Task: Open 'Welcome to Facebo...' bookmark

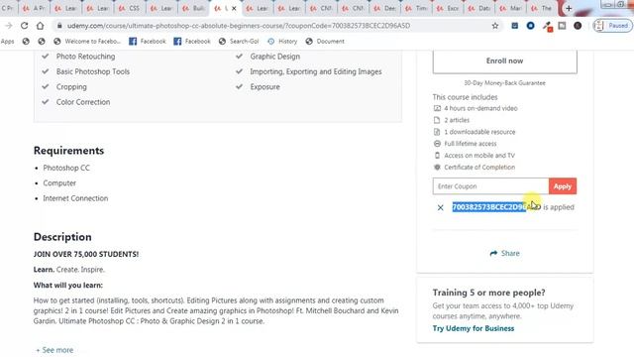Action: coord(87,42)
